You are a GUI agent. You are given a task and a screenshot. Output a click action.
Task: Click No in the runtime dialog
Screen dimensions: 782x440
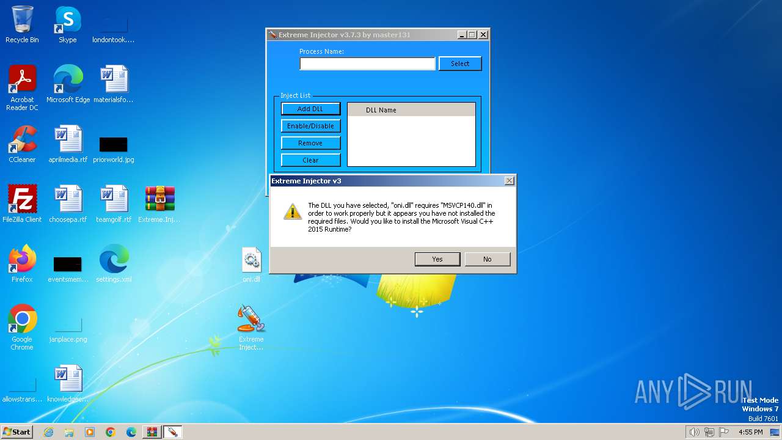[488, 259]
